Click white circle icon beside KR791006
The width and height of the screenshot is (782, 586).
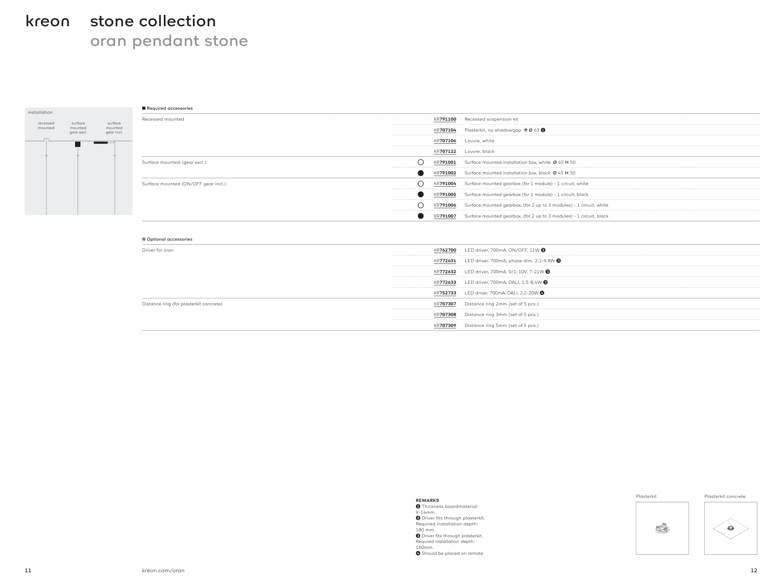point(421,206)
